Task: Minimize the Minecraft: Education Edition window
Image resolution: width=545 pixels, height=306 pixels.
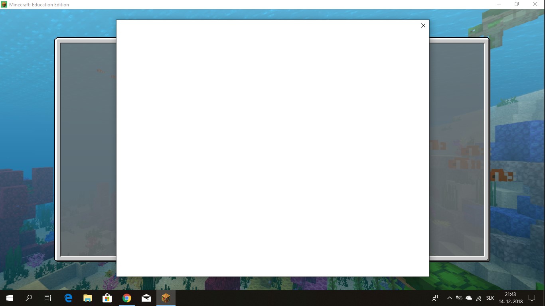Action: coord(499,4)
